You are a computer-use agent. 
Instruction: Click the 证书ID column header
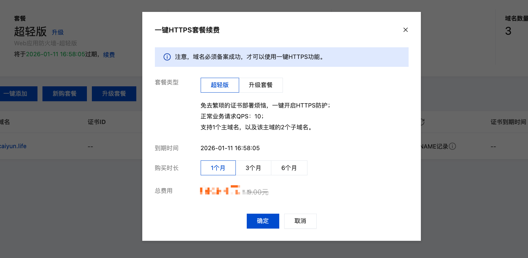click(x=97, y=122)
